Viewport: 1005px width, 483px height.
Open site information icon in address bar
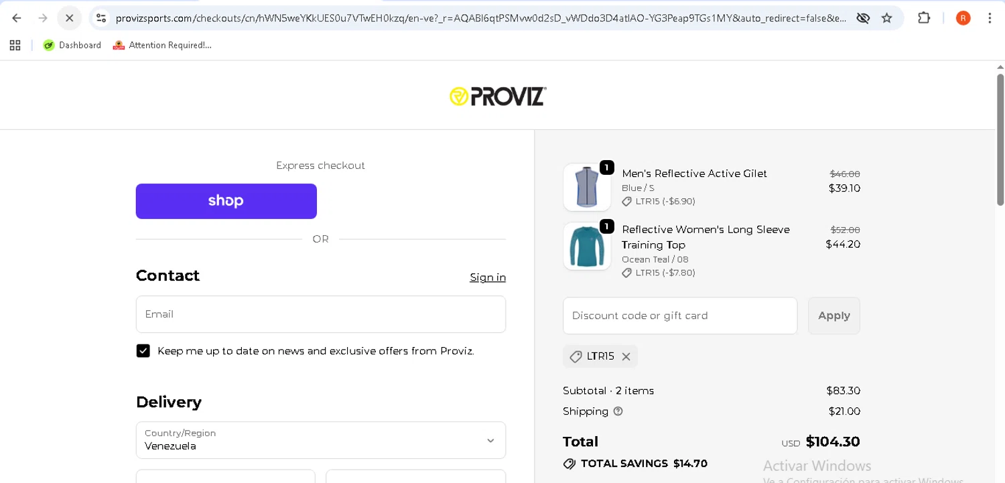tap(101, 18)
